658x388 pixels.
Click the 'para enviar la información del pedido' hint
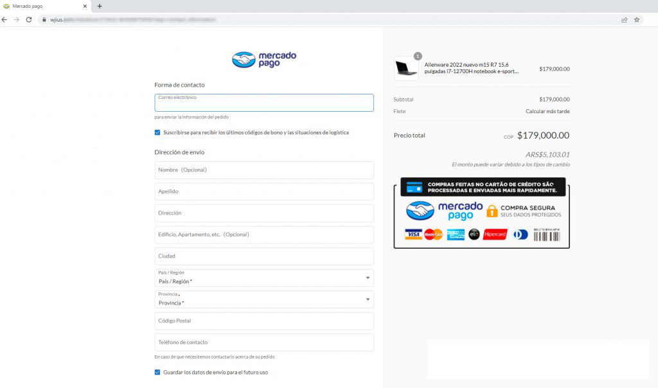click(191, 117)
